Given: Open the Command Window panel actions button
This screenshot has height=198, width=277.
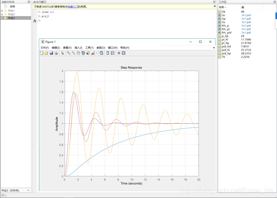Looking at the screenshot, I should [x=214, y=2].
